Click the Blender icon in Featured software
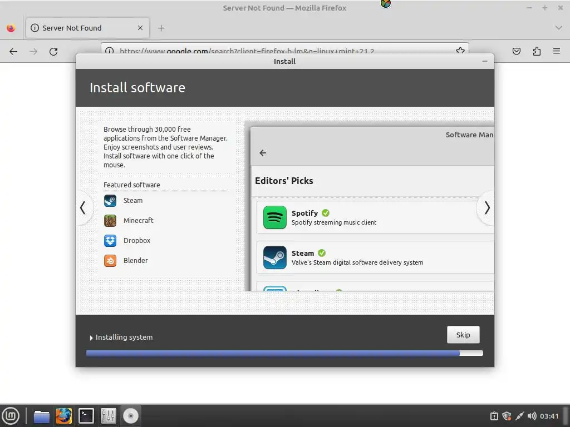This screenshot has height=427, width=570. coord(110,260)
